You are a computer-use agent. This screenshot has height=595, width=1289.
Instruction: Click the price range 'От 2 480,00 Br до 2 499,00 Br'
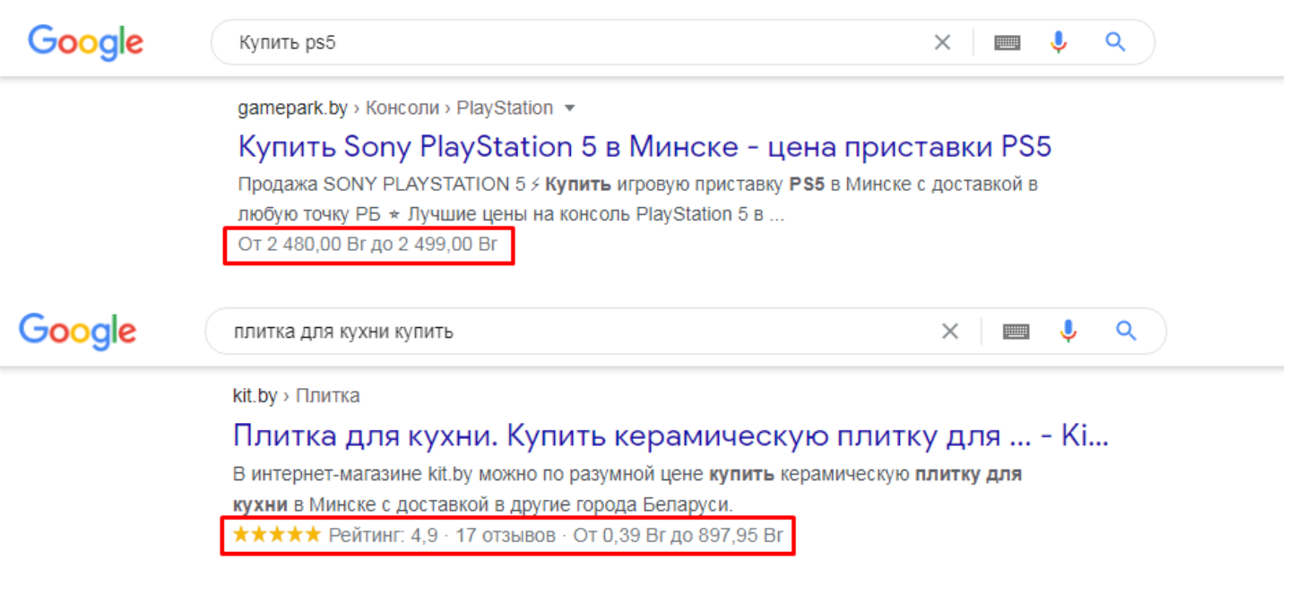(x=368, y=244)
